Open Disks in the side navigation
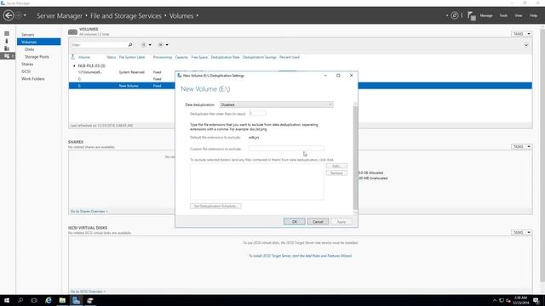Viewport: 545px width, 306px height. (x=30, y=49)
